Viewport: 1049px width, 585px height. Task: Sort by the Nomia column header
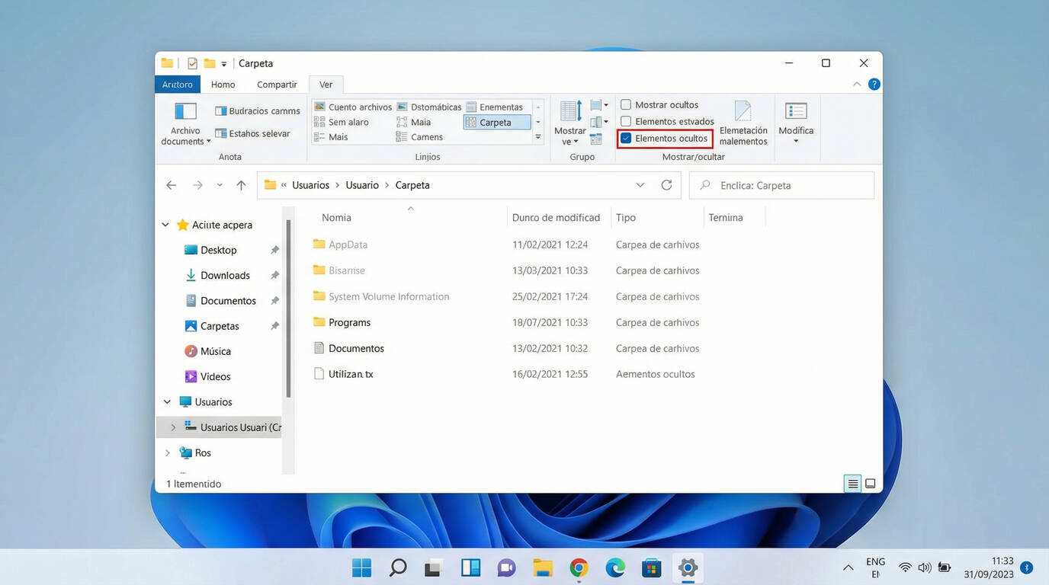pyautogui.click(x=336, y=218)
